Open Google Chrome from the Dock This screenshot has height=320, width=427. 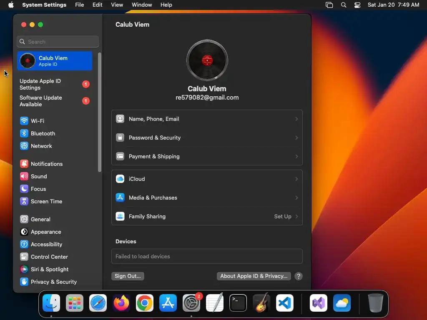pyautogui.click(x=145, y=303)
